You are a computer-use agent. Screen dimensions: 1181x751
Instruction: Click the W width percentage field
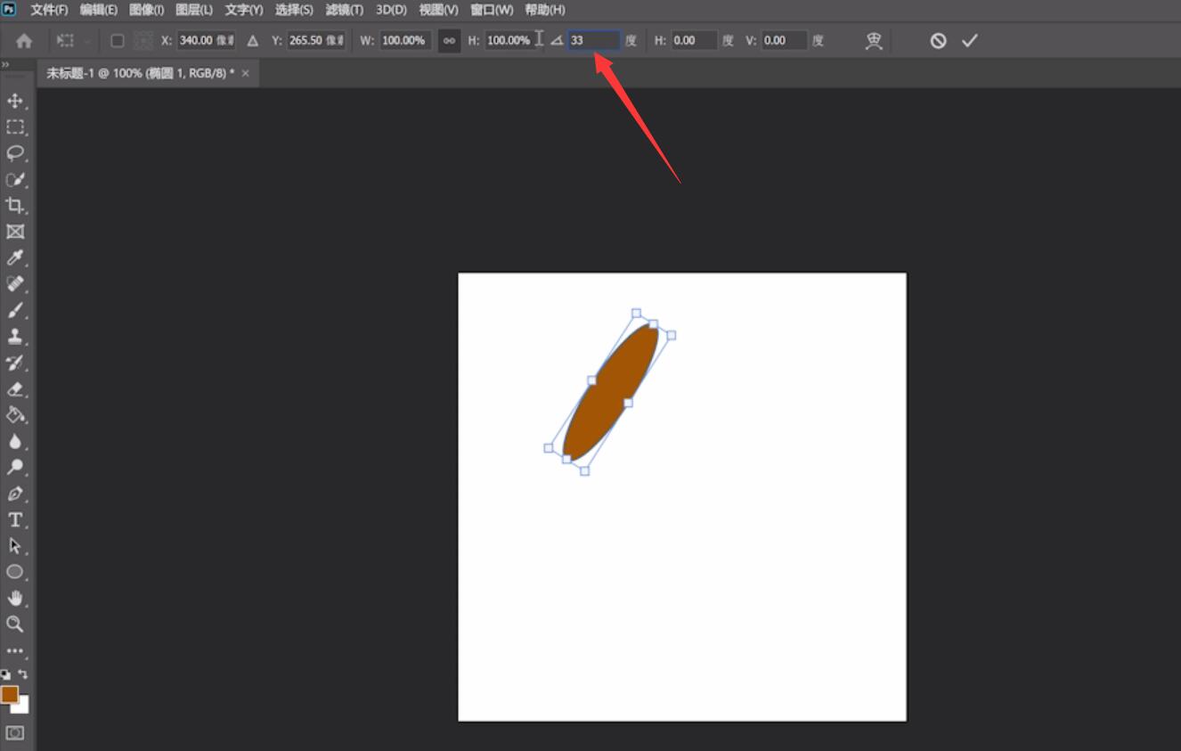coord(406,41)
